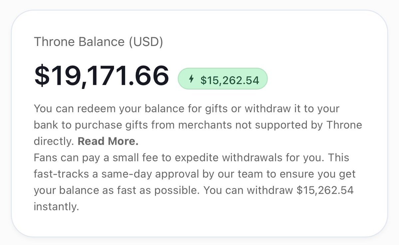Click the Throne Balance (USD) heading
399x245 pixels.
tap(99, 42)
